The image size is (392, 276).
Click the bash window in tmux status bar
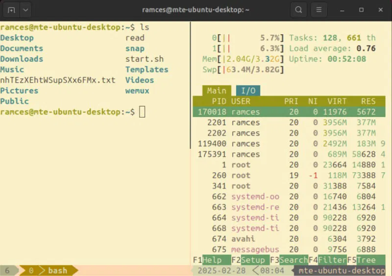coord(57,271)
